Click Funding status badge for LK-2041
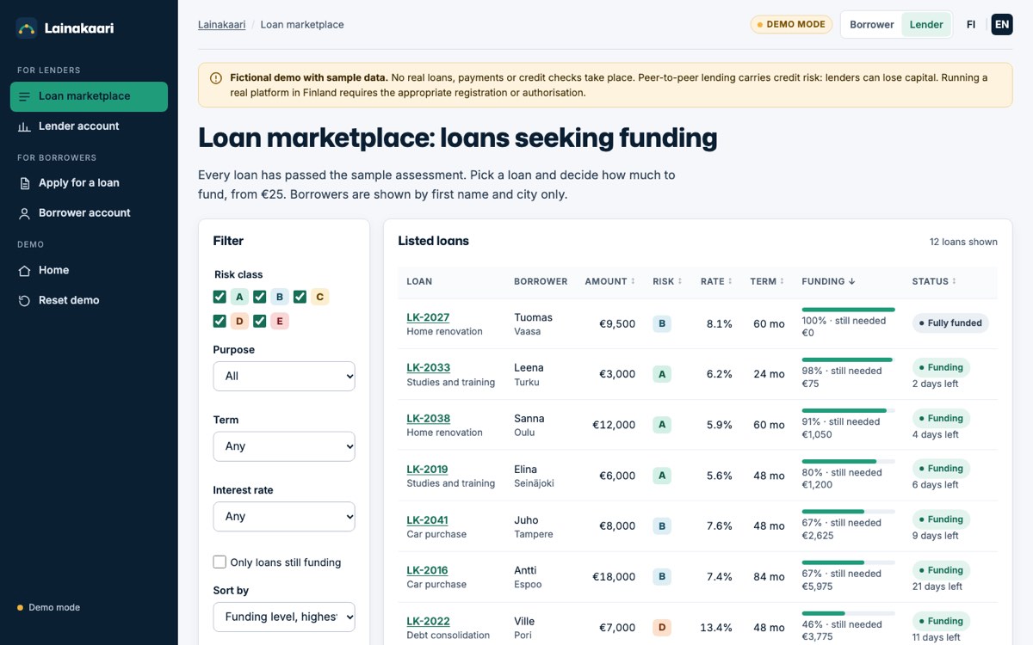This screenshot has width=1033, height=645. coord(941,519)
